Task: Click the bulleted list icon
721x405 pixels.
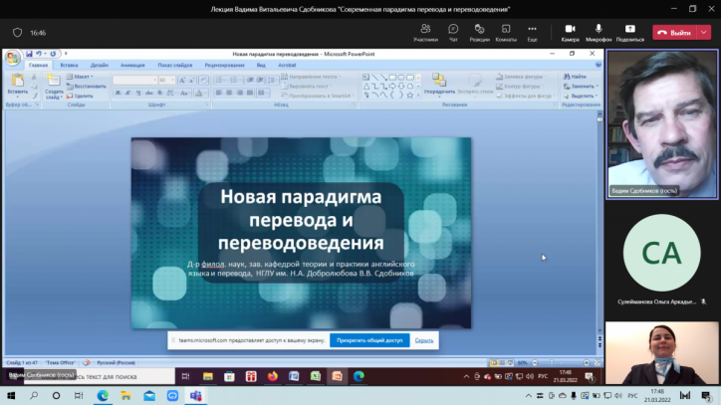Action: [x=220, y=80]
